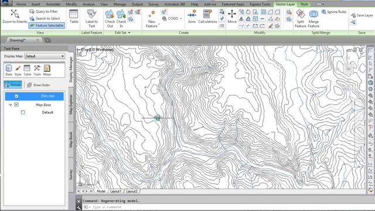
Task: Select Query to Filter
Action: point(43,12)
